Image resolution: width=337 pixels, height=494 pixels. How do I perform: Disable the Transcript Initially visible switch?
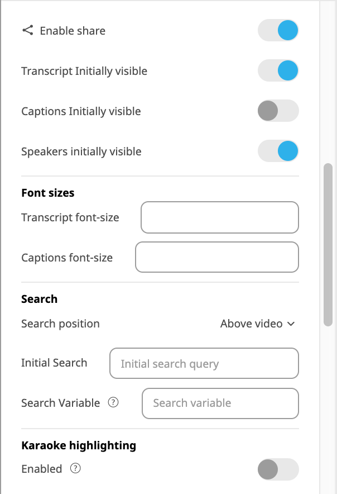278,70
